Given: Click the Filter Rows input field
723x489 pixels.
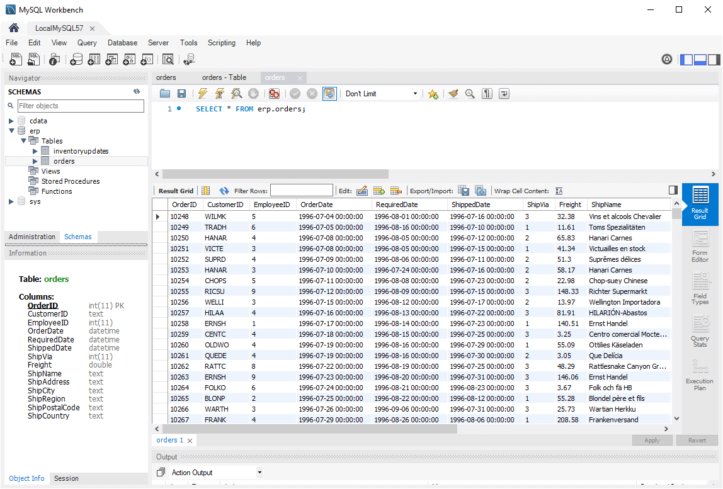Looking at the screenshot, I should coord(301,191).
